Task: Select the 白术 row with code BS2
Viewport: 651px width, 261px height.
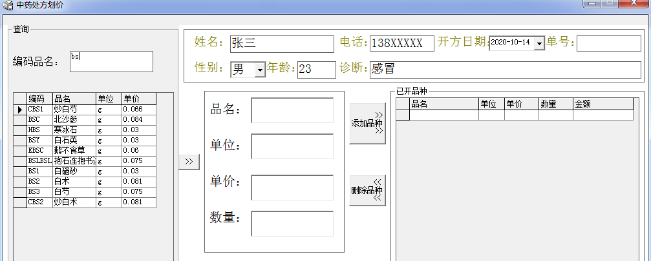Action: coord(74,182)
